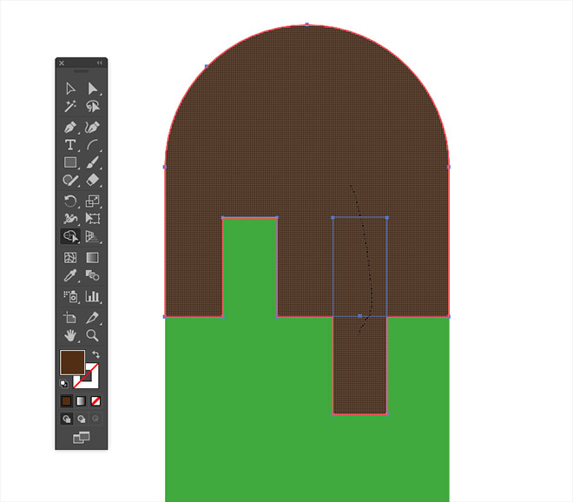Screen dimensions: 573x502
Task: Apply Gradient mode button
Action: pyautogui.click(x=81, y=401)
